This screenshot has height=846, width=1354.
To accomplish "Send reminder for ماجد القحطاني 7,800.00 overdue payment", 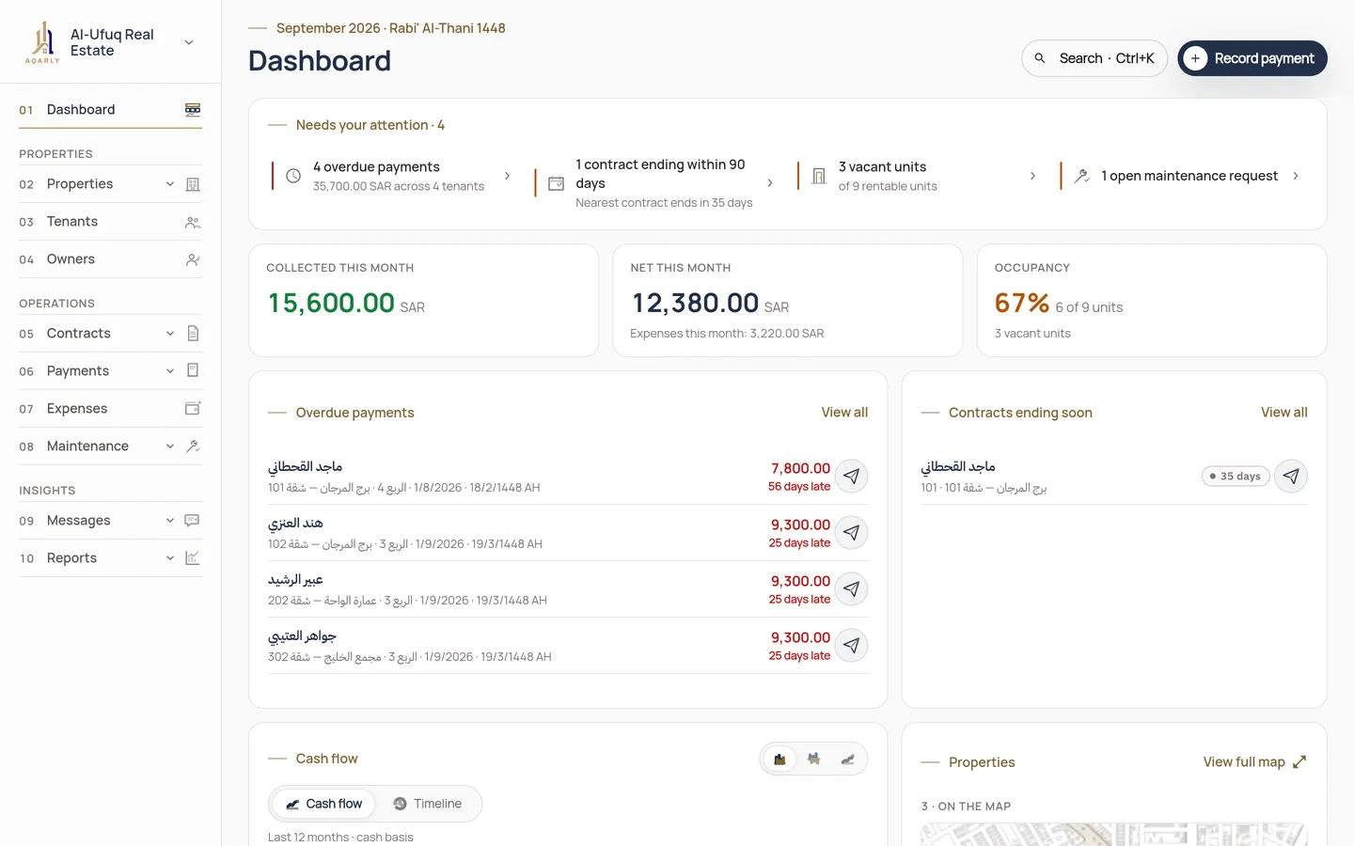I will (x=851, y=477).
